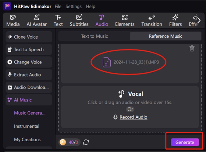Click the Generate button
Screen dimensions: 206x152
[x=185, y=142]
